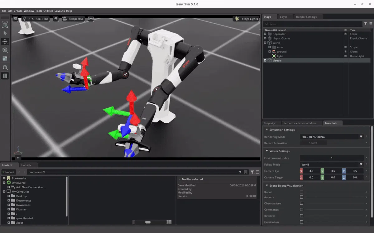The height and width of the screenshot is (233, 374).
Task: Toggle the Content browser list view icon
Action: tap(169, 222)
